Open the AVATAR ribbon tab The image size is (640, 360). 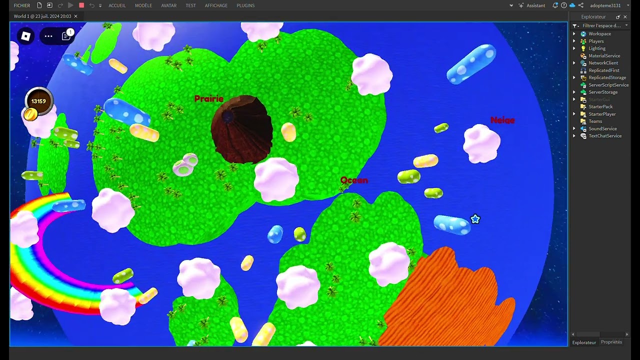pyautogui.click(x=169, y=5)
